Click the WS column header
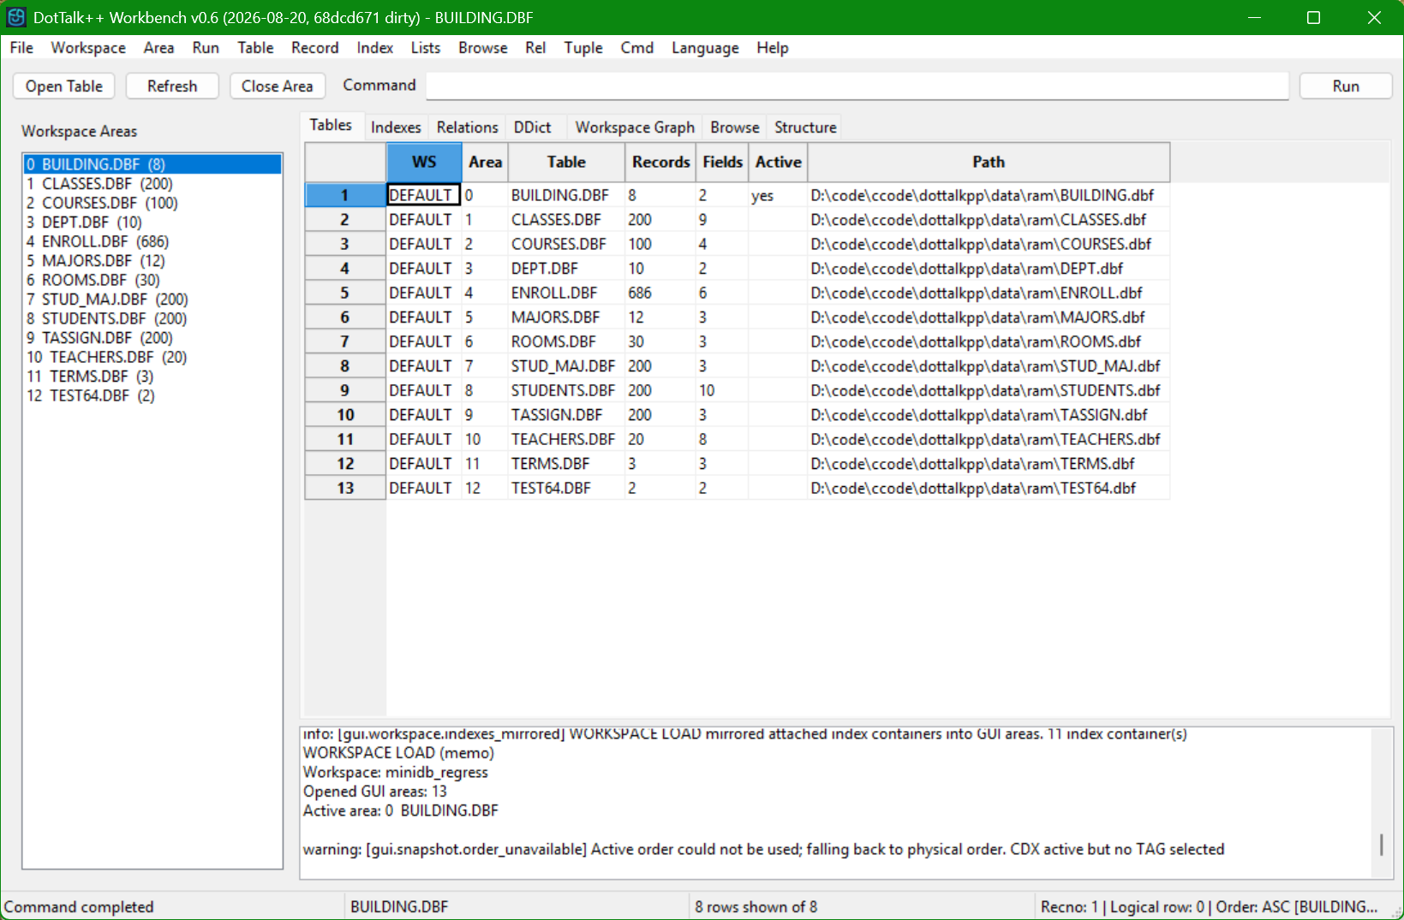Screen dimensions: 1404x920 point(424,163)
